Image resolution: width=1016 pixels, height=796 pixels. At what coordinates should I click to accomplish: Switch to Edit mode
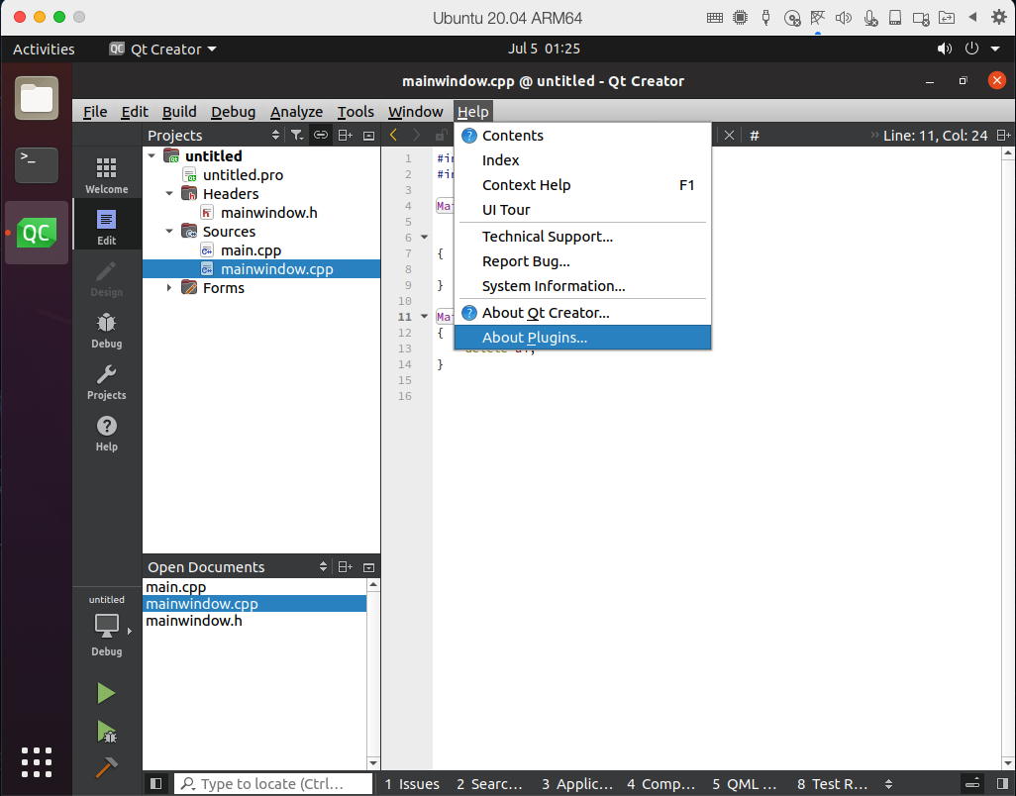pos(106,227)
